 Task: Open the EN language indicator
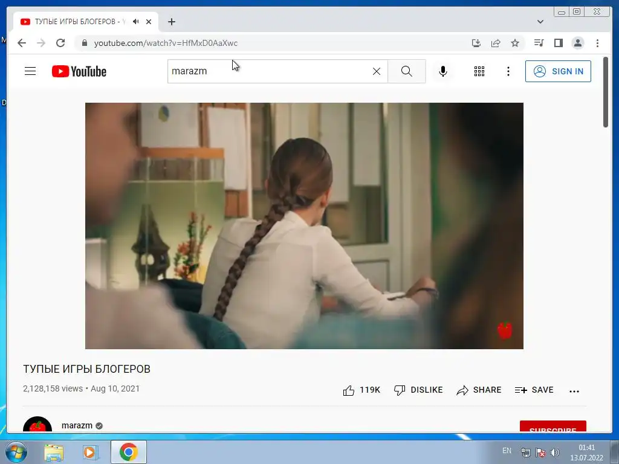point(507,451)
